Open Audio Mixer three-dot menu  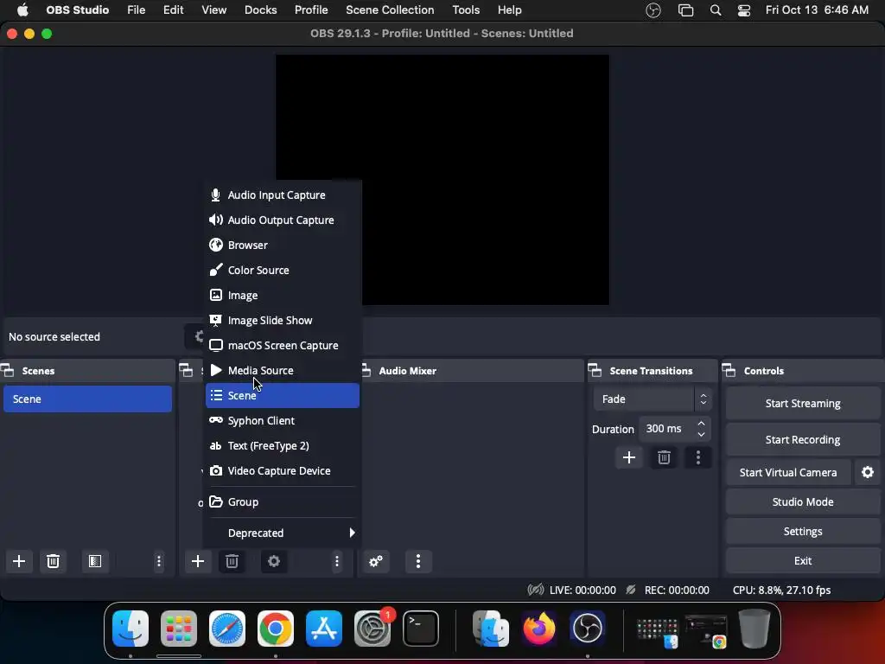click(x=418, y=561)
